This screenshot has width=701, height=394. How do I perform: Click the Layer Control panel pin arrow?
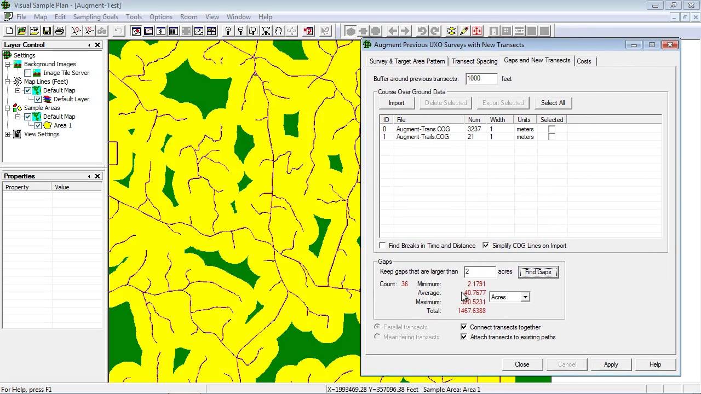(89, 45)
